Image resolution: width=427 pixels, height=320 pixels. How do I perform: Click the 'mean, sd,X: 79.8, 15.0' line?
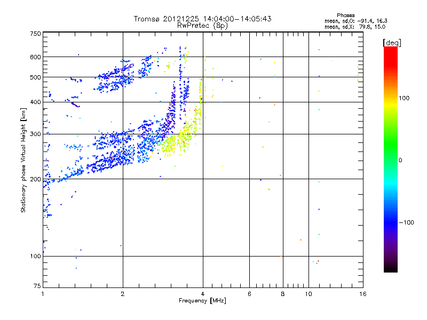pyautogui.click(x=355, y=27)
